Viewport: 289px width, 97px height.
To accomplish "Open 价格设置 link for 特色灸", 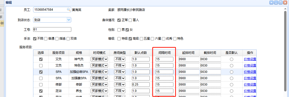I will point(250,66).
